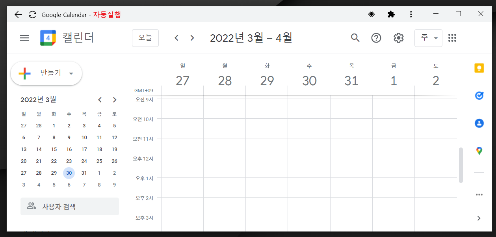
Task: Click the Google Calendar logo
Action: [47, 38]
